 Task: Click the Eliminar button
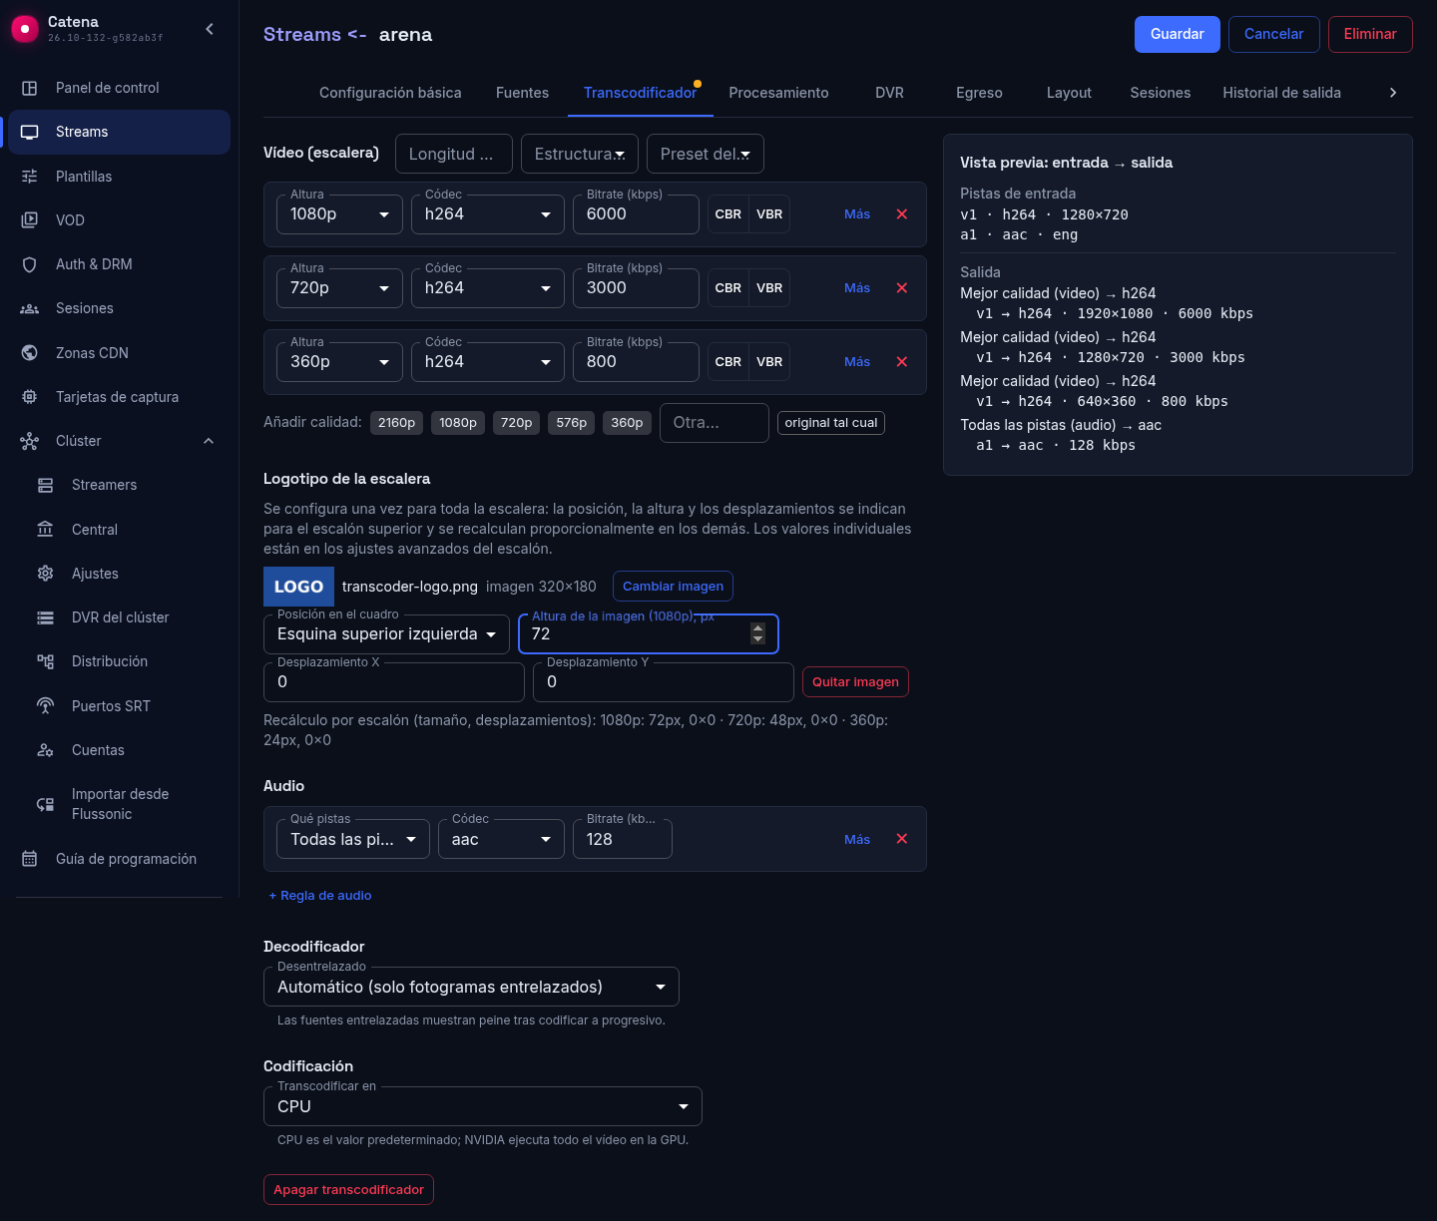(1370, 34)
